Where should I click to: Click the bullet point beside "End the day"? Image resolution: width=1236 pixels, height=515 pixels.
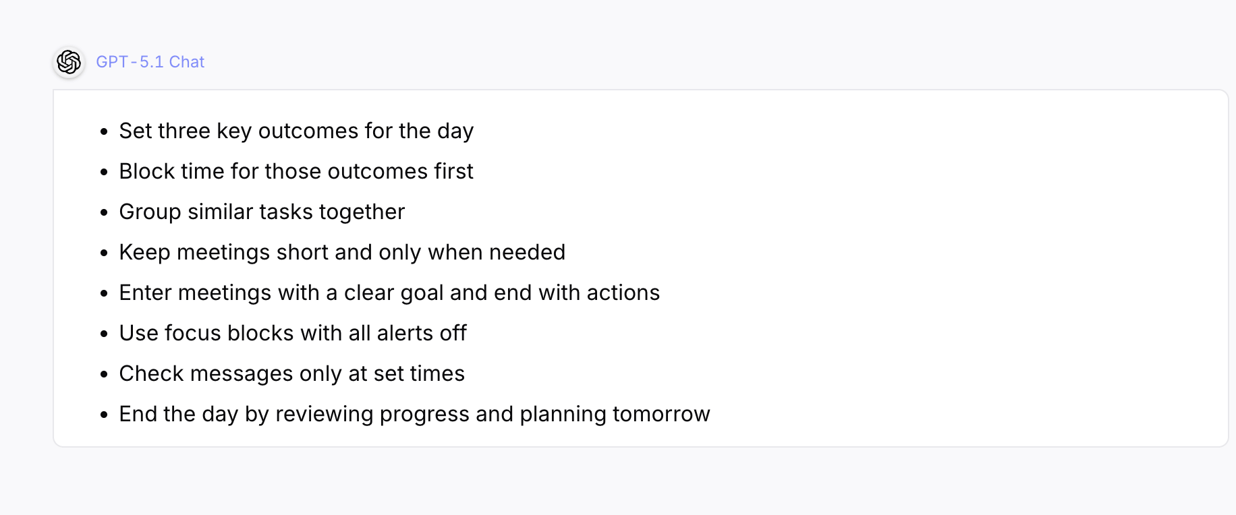[x=104, y=415]
